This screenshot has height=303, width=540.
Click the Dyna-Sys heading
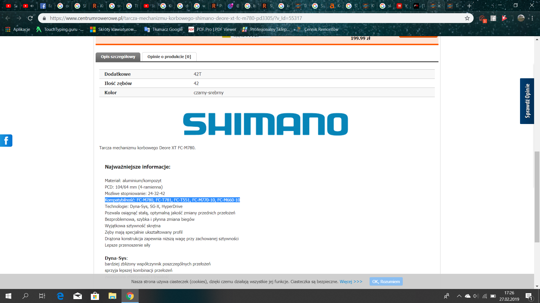tap(116, 258)
